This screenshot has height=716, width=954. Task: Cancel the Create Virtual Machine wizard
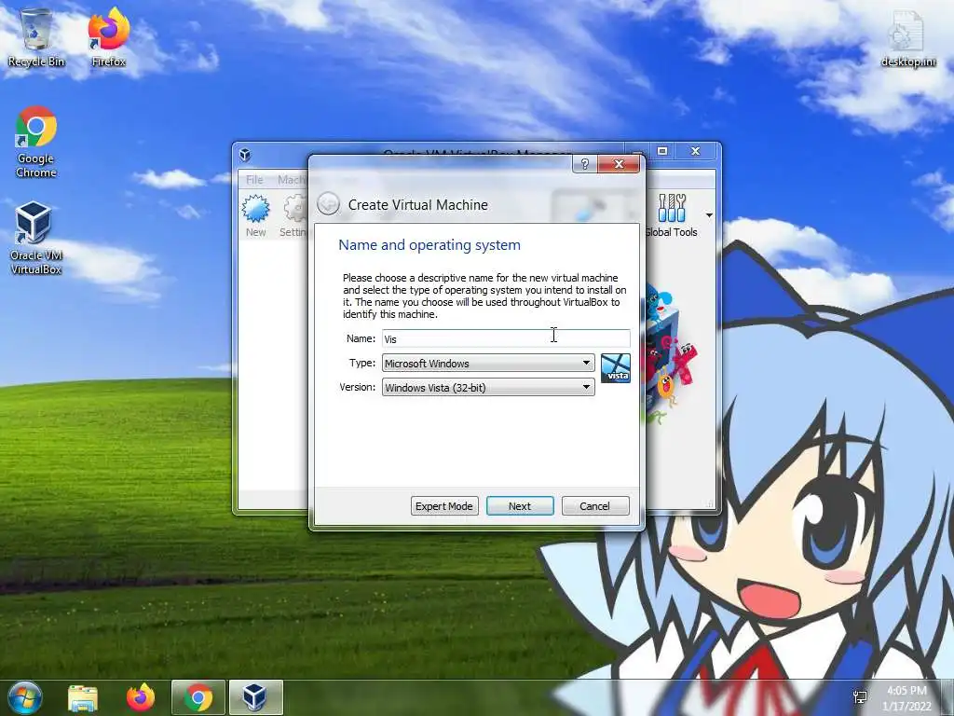(x=595, y=506)
